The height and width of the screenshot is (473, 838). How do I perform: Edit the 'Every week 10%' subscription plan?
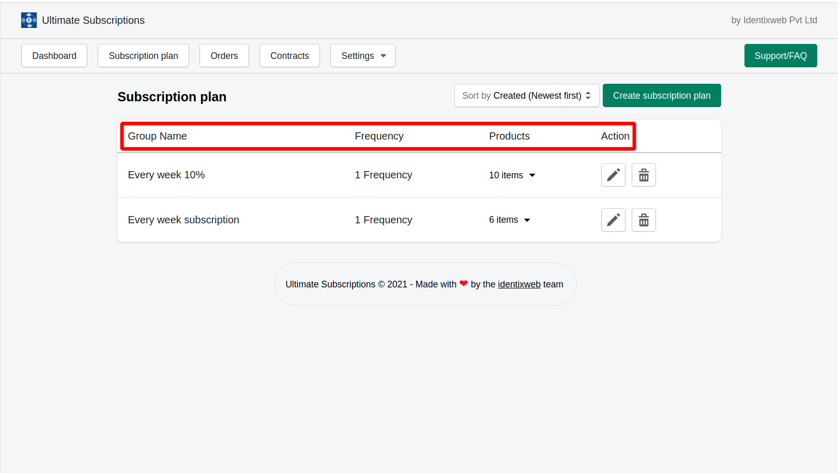tap(613, 175)
